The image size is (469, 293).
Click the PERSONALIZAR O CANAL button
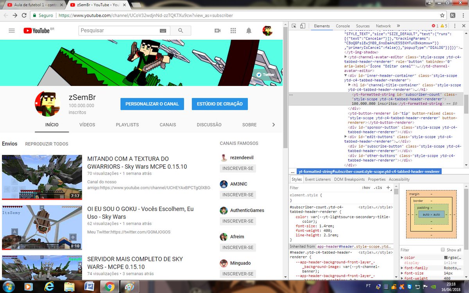click(152, 104)
